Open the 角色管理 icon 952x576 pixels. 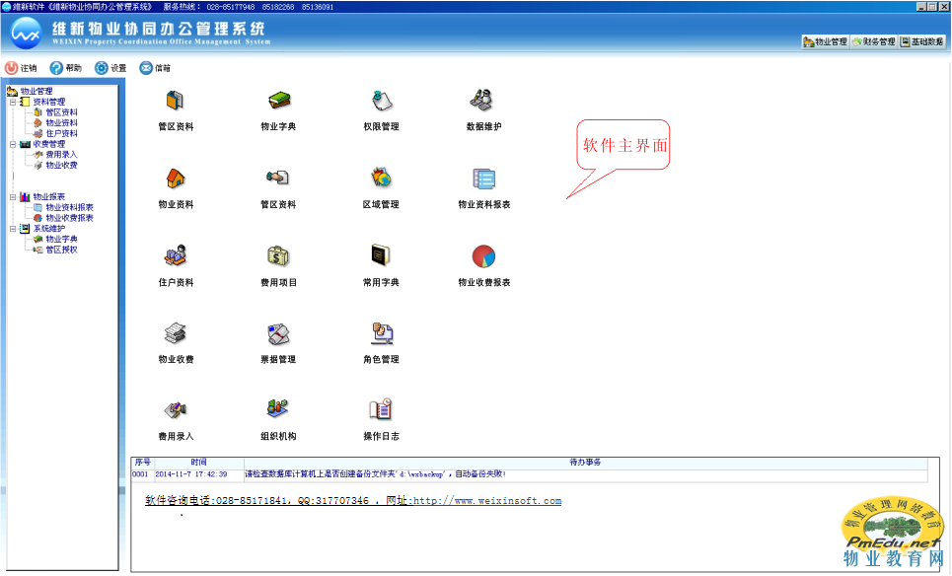point(381,334)
